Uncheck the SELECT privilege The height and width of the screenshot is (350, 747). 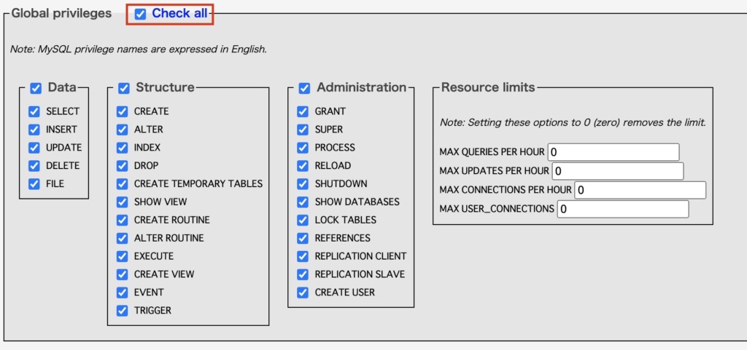(x=34, y=111)
